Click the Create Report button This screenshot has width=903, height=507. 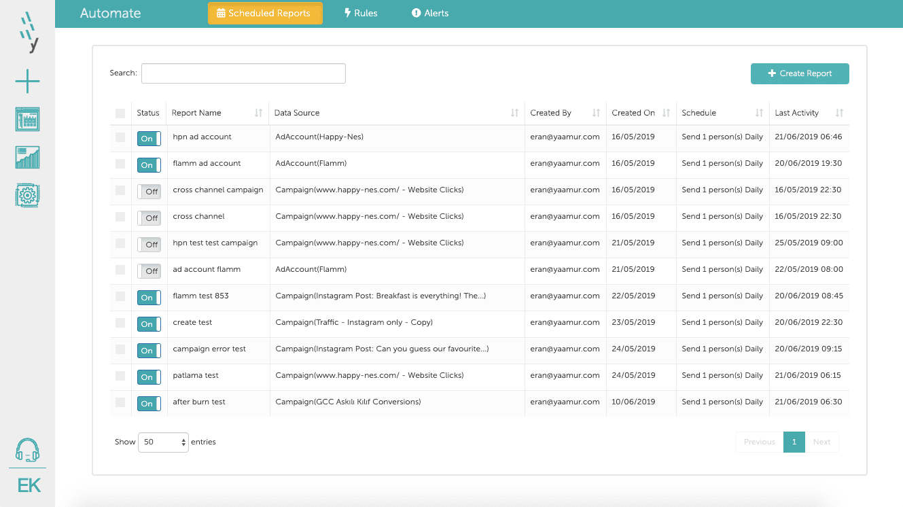[800, 73]
